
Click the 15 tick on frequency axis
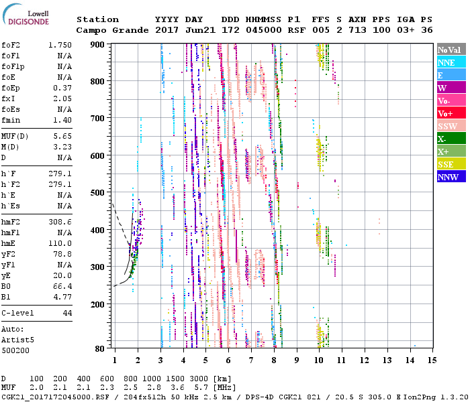pos(432,360)
